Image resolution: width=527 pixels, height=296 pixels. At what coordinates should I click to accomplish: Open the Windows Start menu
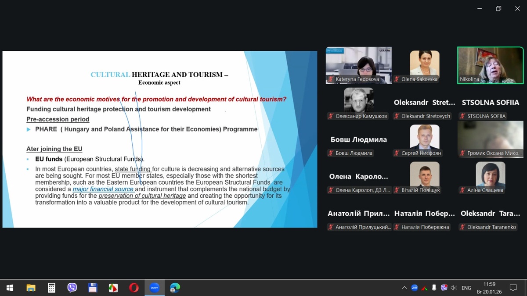tap(10, 288)
